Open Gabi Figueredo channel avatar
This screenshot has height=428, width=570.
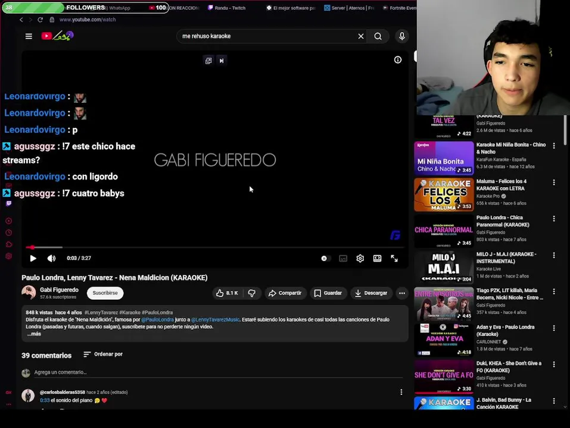[29, 292]
